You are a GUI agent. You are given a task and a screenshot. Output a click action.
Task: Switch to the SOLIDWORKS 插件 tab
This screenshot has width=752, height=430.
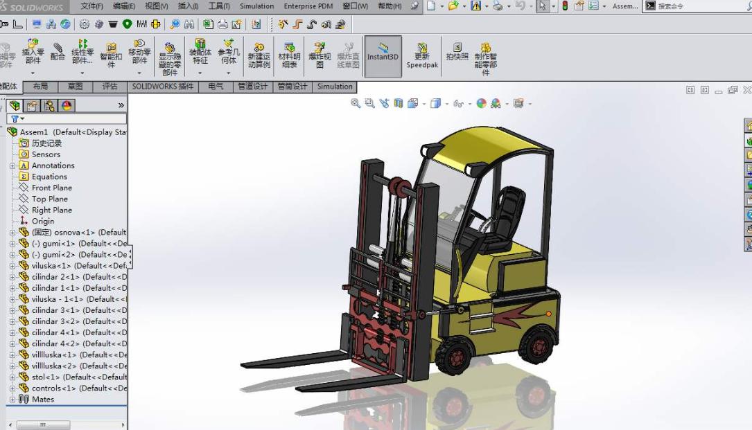tap(163, 87)
